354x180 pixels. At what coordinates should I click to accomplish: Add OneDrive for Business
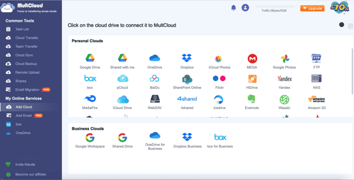tap(155, 135)
